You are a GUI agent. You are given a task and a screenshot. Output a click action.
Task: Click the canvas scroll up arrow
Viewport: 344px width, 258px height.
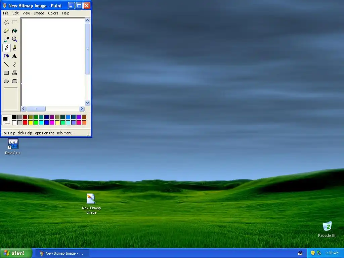(88, 20)
